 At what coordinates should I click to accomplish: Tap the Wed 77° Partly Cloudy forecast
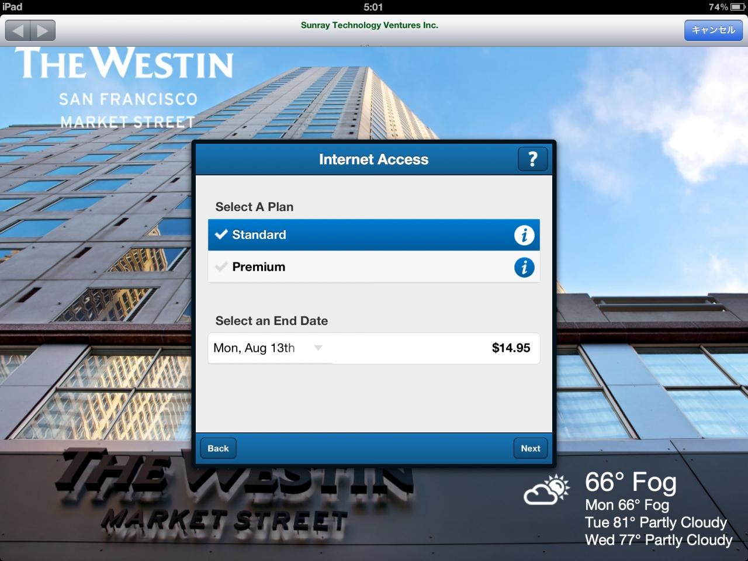(659, 540)
